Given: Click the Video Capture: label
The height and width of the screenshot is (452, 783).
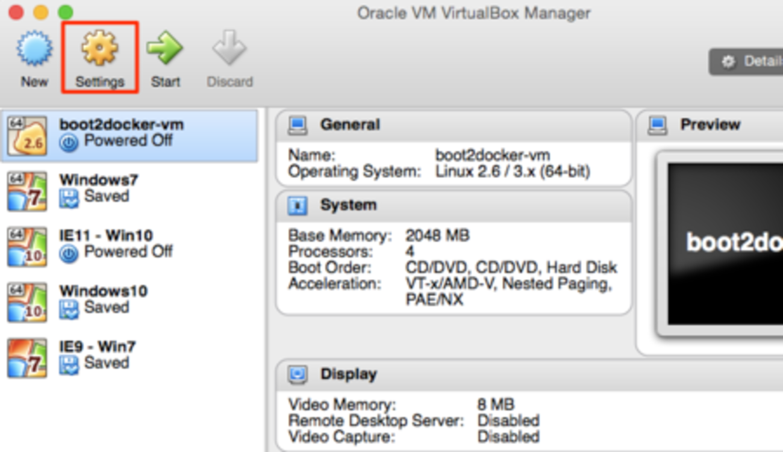Looking at the screenshot, I should click(340, 436).
